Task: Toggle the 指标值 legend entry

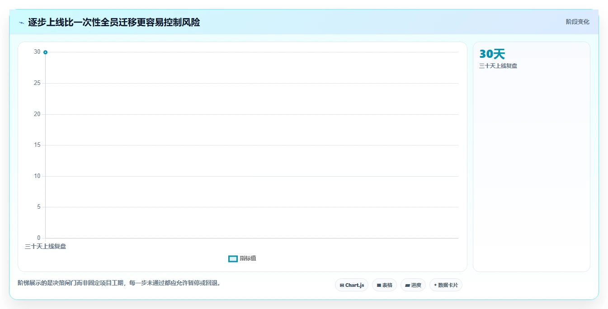Action: (x=242, y=258)
